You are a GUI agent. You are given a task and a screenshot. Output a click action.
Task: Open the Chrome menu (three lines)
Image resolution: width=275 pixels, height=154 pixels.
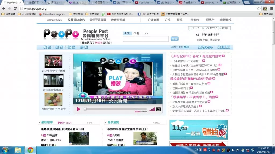(272, 8)
